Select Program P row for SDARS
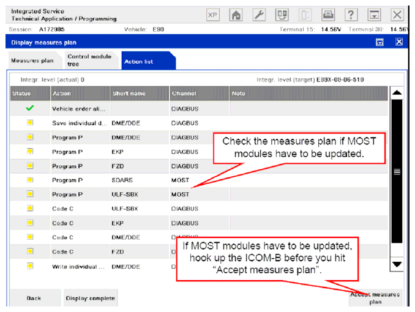 [199, 180]
